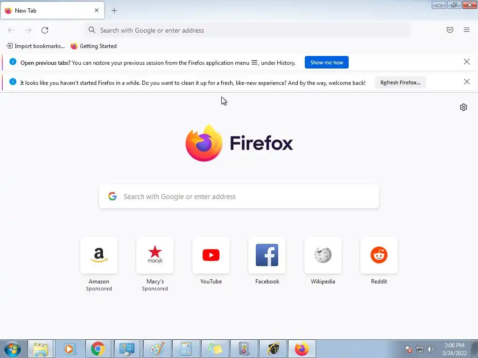
Task: Click the Refresh Firefox button
Action: tap(400, 83)
